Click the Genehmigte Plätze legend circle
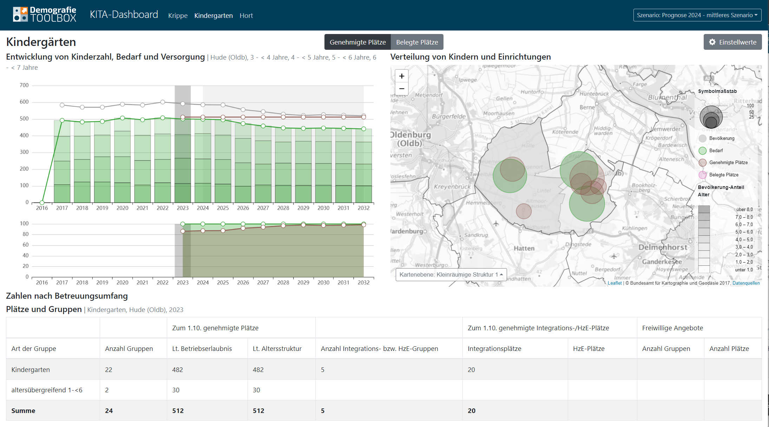Screen dimensions: 769x427 (702, 163)
